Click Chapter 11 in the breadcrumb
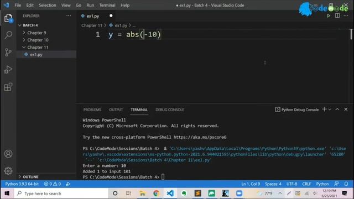Screen dimensions: 354x199 point(92,25)
